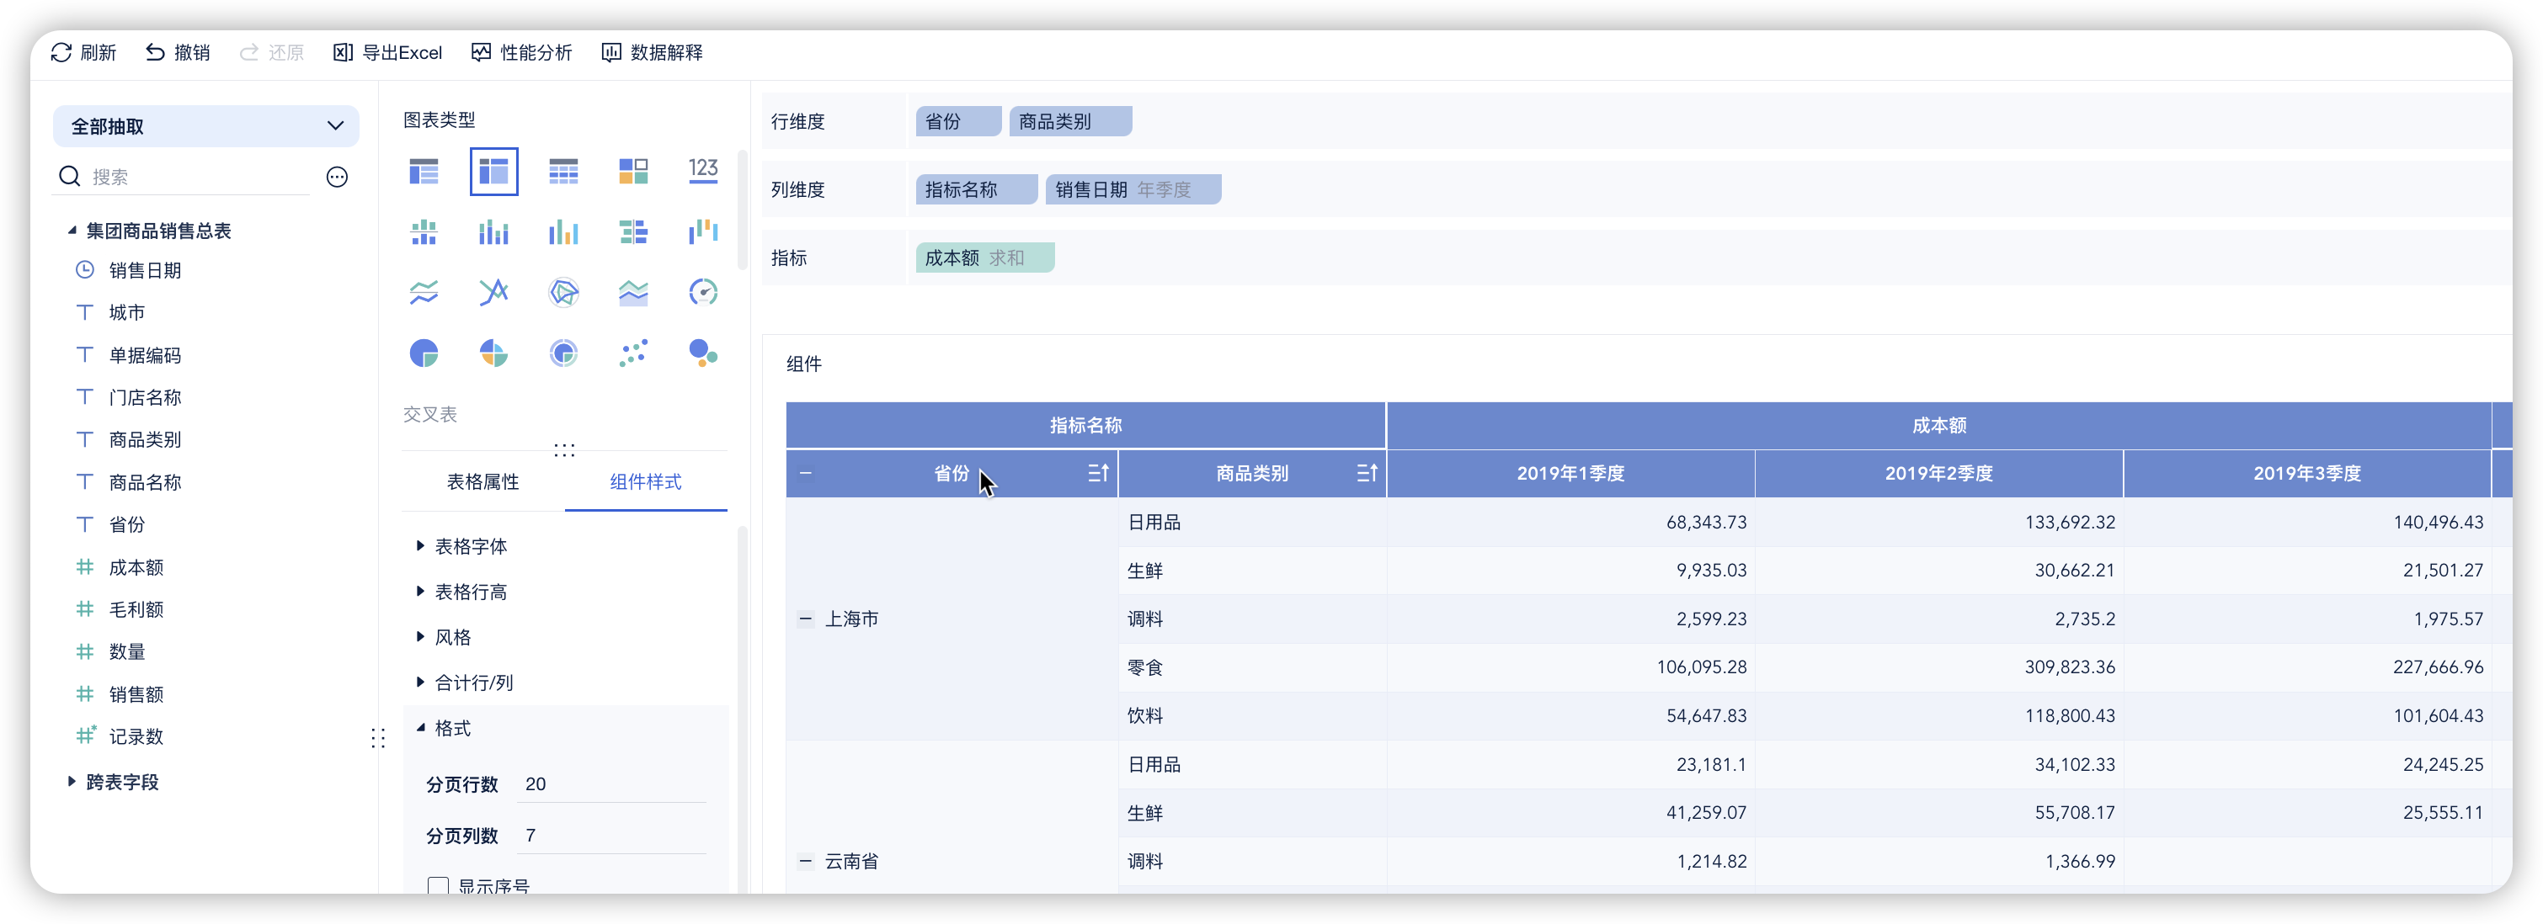The width and height of the screenshot is (2543, 924).
Task: Switch to the 表格属性 tab
Action: (482, 481)
